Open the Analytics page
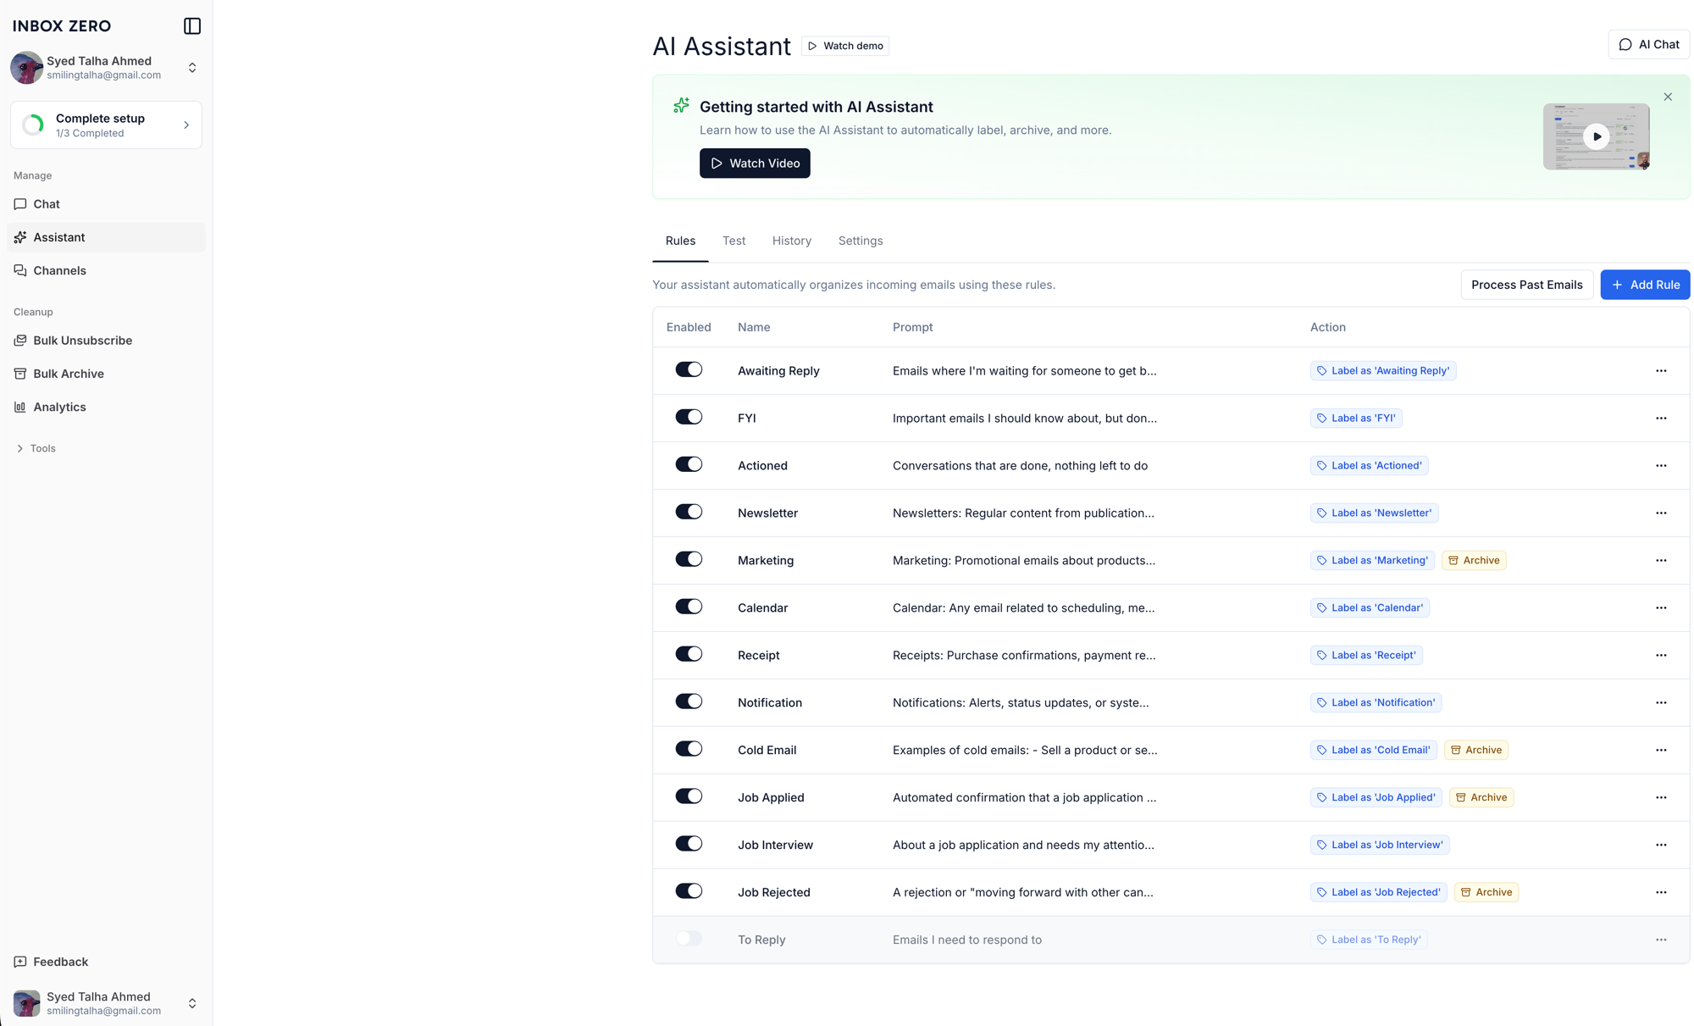The height and width of the screenshot is (1026, 1694). [x=106, y=407]
